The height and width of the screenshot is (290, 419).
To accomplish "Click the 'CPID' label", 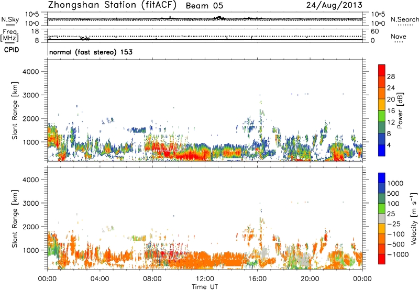I will (x=11, y=50).
